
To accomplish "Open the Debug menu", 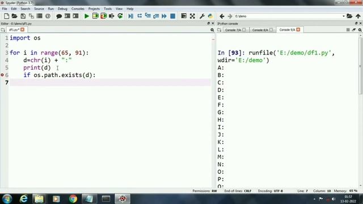I will 62,8.
